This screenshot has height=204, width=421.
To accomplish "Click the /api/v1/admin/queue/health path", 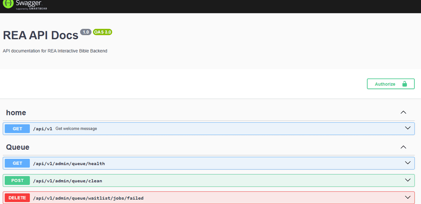I will [69, 163].
